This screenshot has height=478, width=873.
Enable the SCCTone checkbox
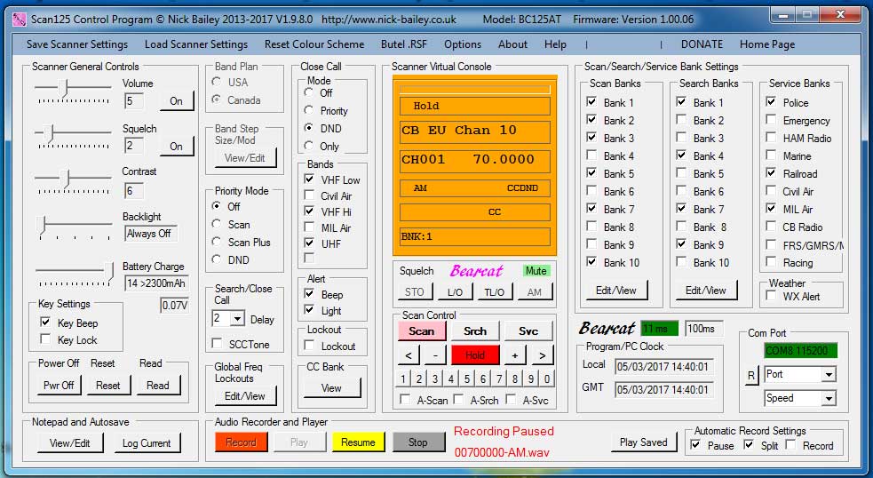pyautogui.click(x=217, y=343)
